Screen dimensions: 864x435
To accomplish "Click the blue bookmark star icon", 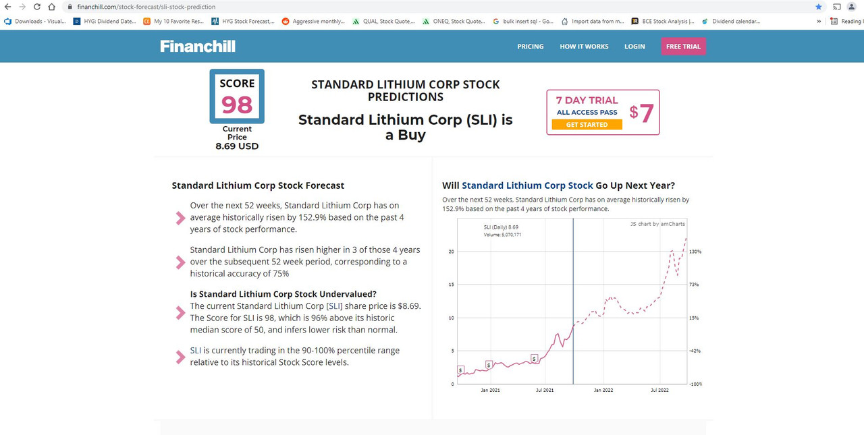I will [819, 7].
